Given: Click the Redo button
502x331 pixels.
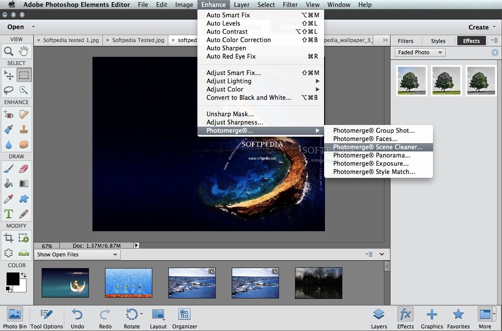Looking at the screenshot, I should tap(105, 318).
